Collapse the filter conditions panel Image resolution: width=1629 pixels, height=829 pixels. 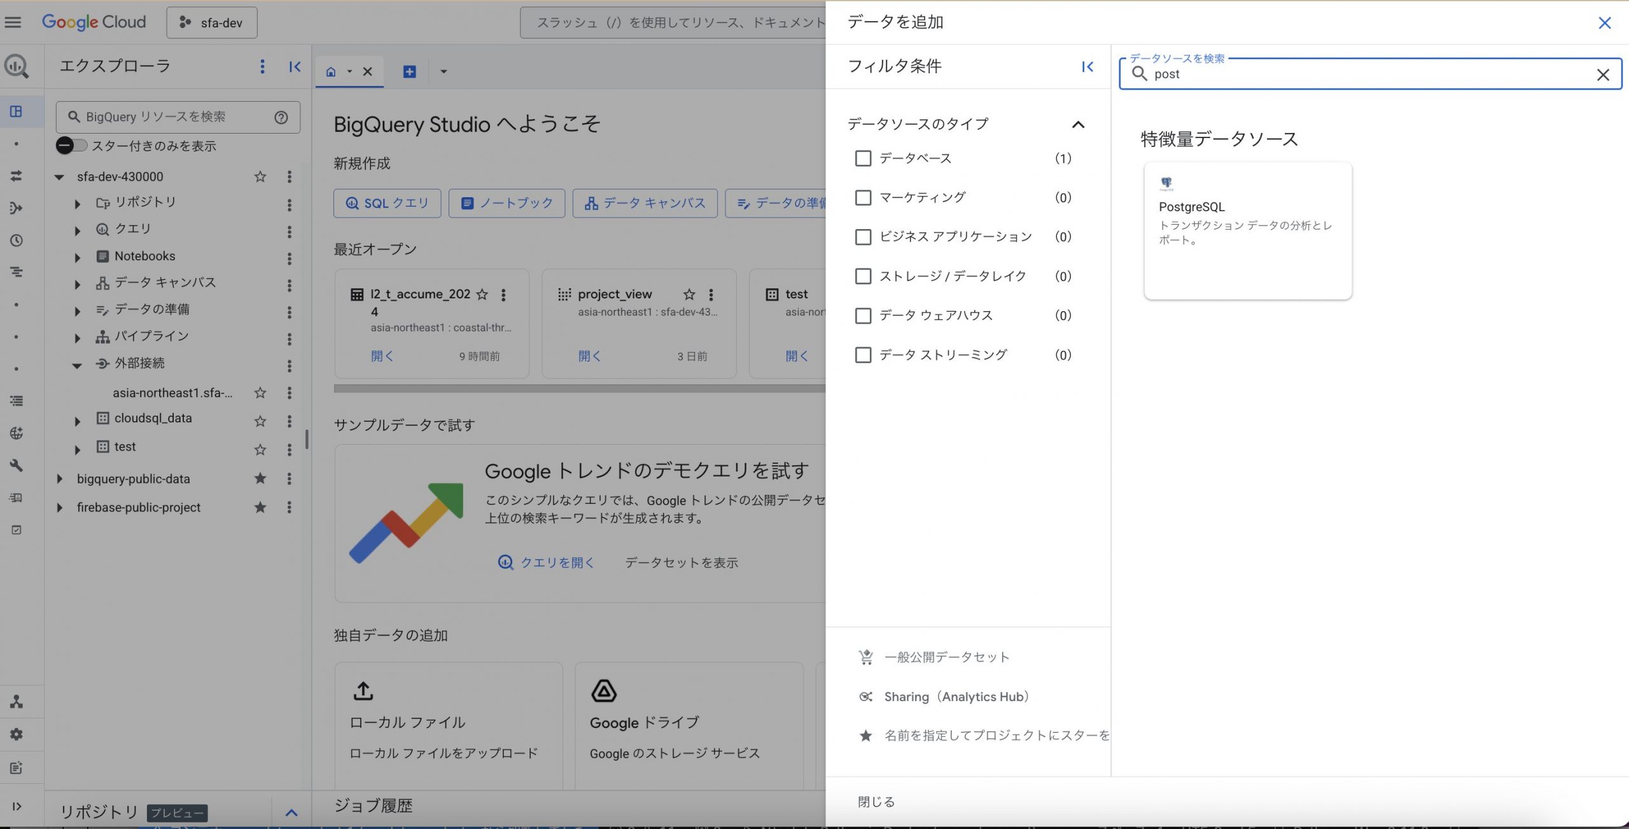point(1087,66)
